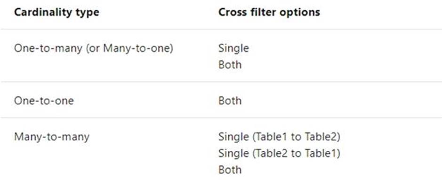
Task: Select the One-to-one cardinality cell
Action: pyautogui.click(x=44, y=101)
